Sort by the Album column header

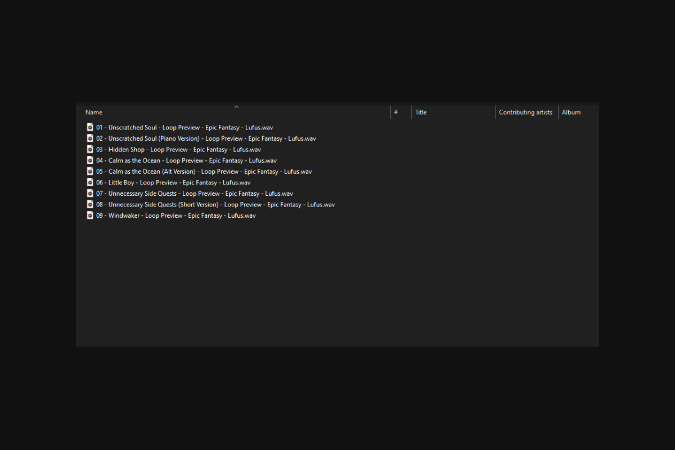pyautogui.click(x=571, y=112)
